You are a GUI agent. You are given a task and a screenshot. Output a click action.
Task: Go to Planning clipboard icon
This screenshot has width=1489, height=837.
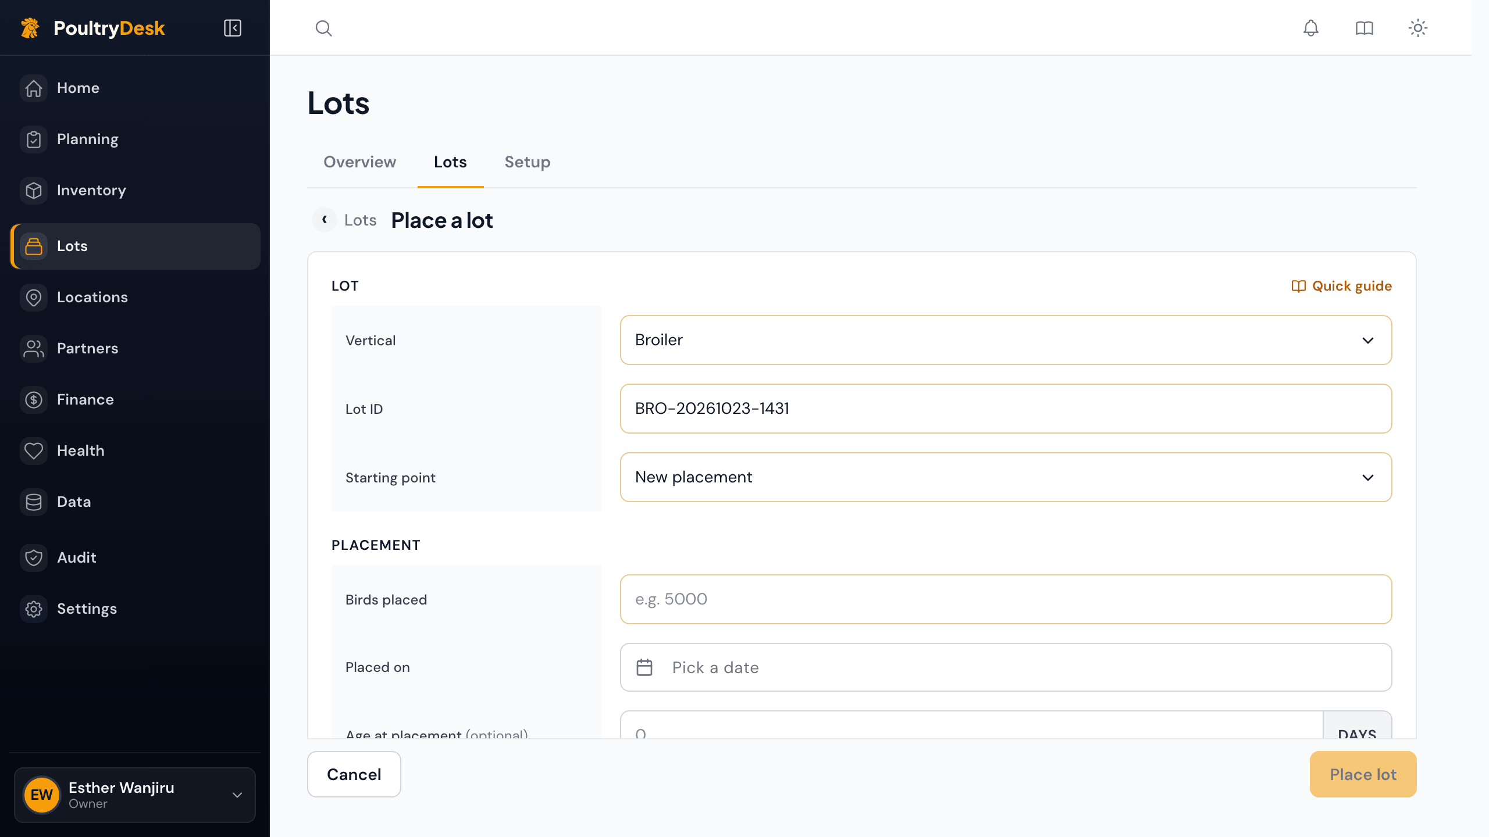click(x=34, y=139)
